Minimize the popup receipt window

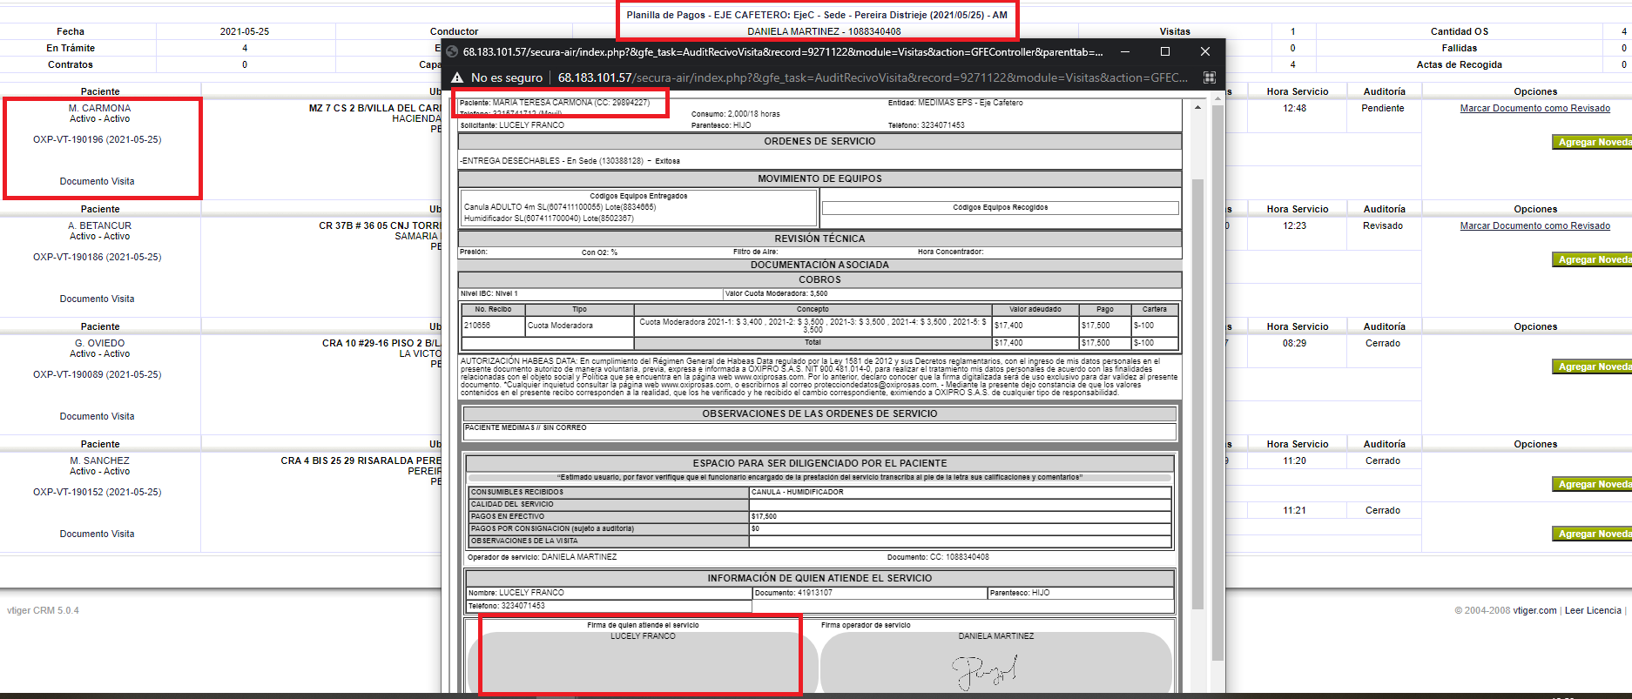[x=1125, y=51]
